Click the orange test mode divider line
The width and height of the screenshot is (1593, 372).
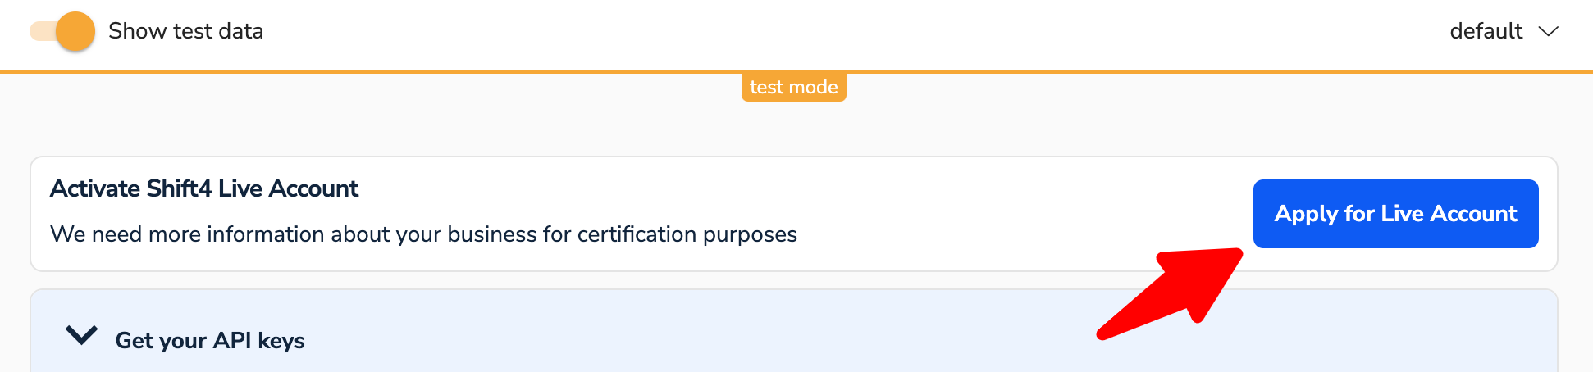point(410,72)
